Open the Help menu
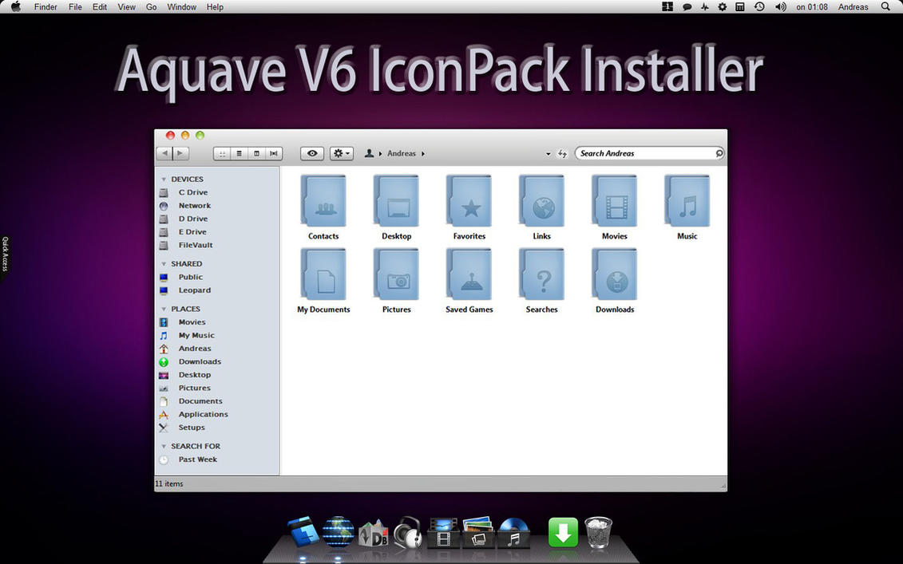This screenshot has height=564, width=903. point(215,7)
